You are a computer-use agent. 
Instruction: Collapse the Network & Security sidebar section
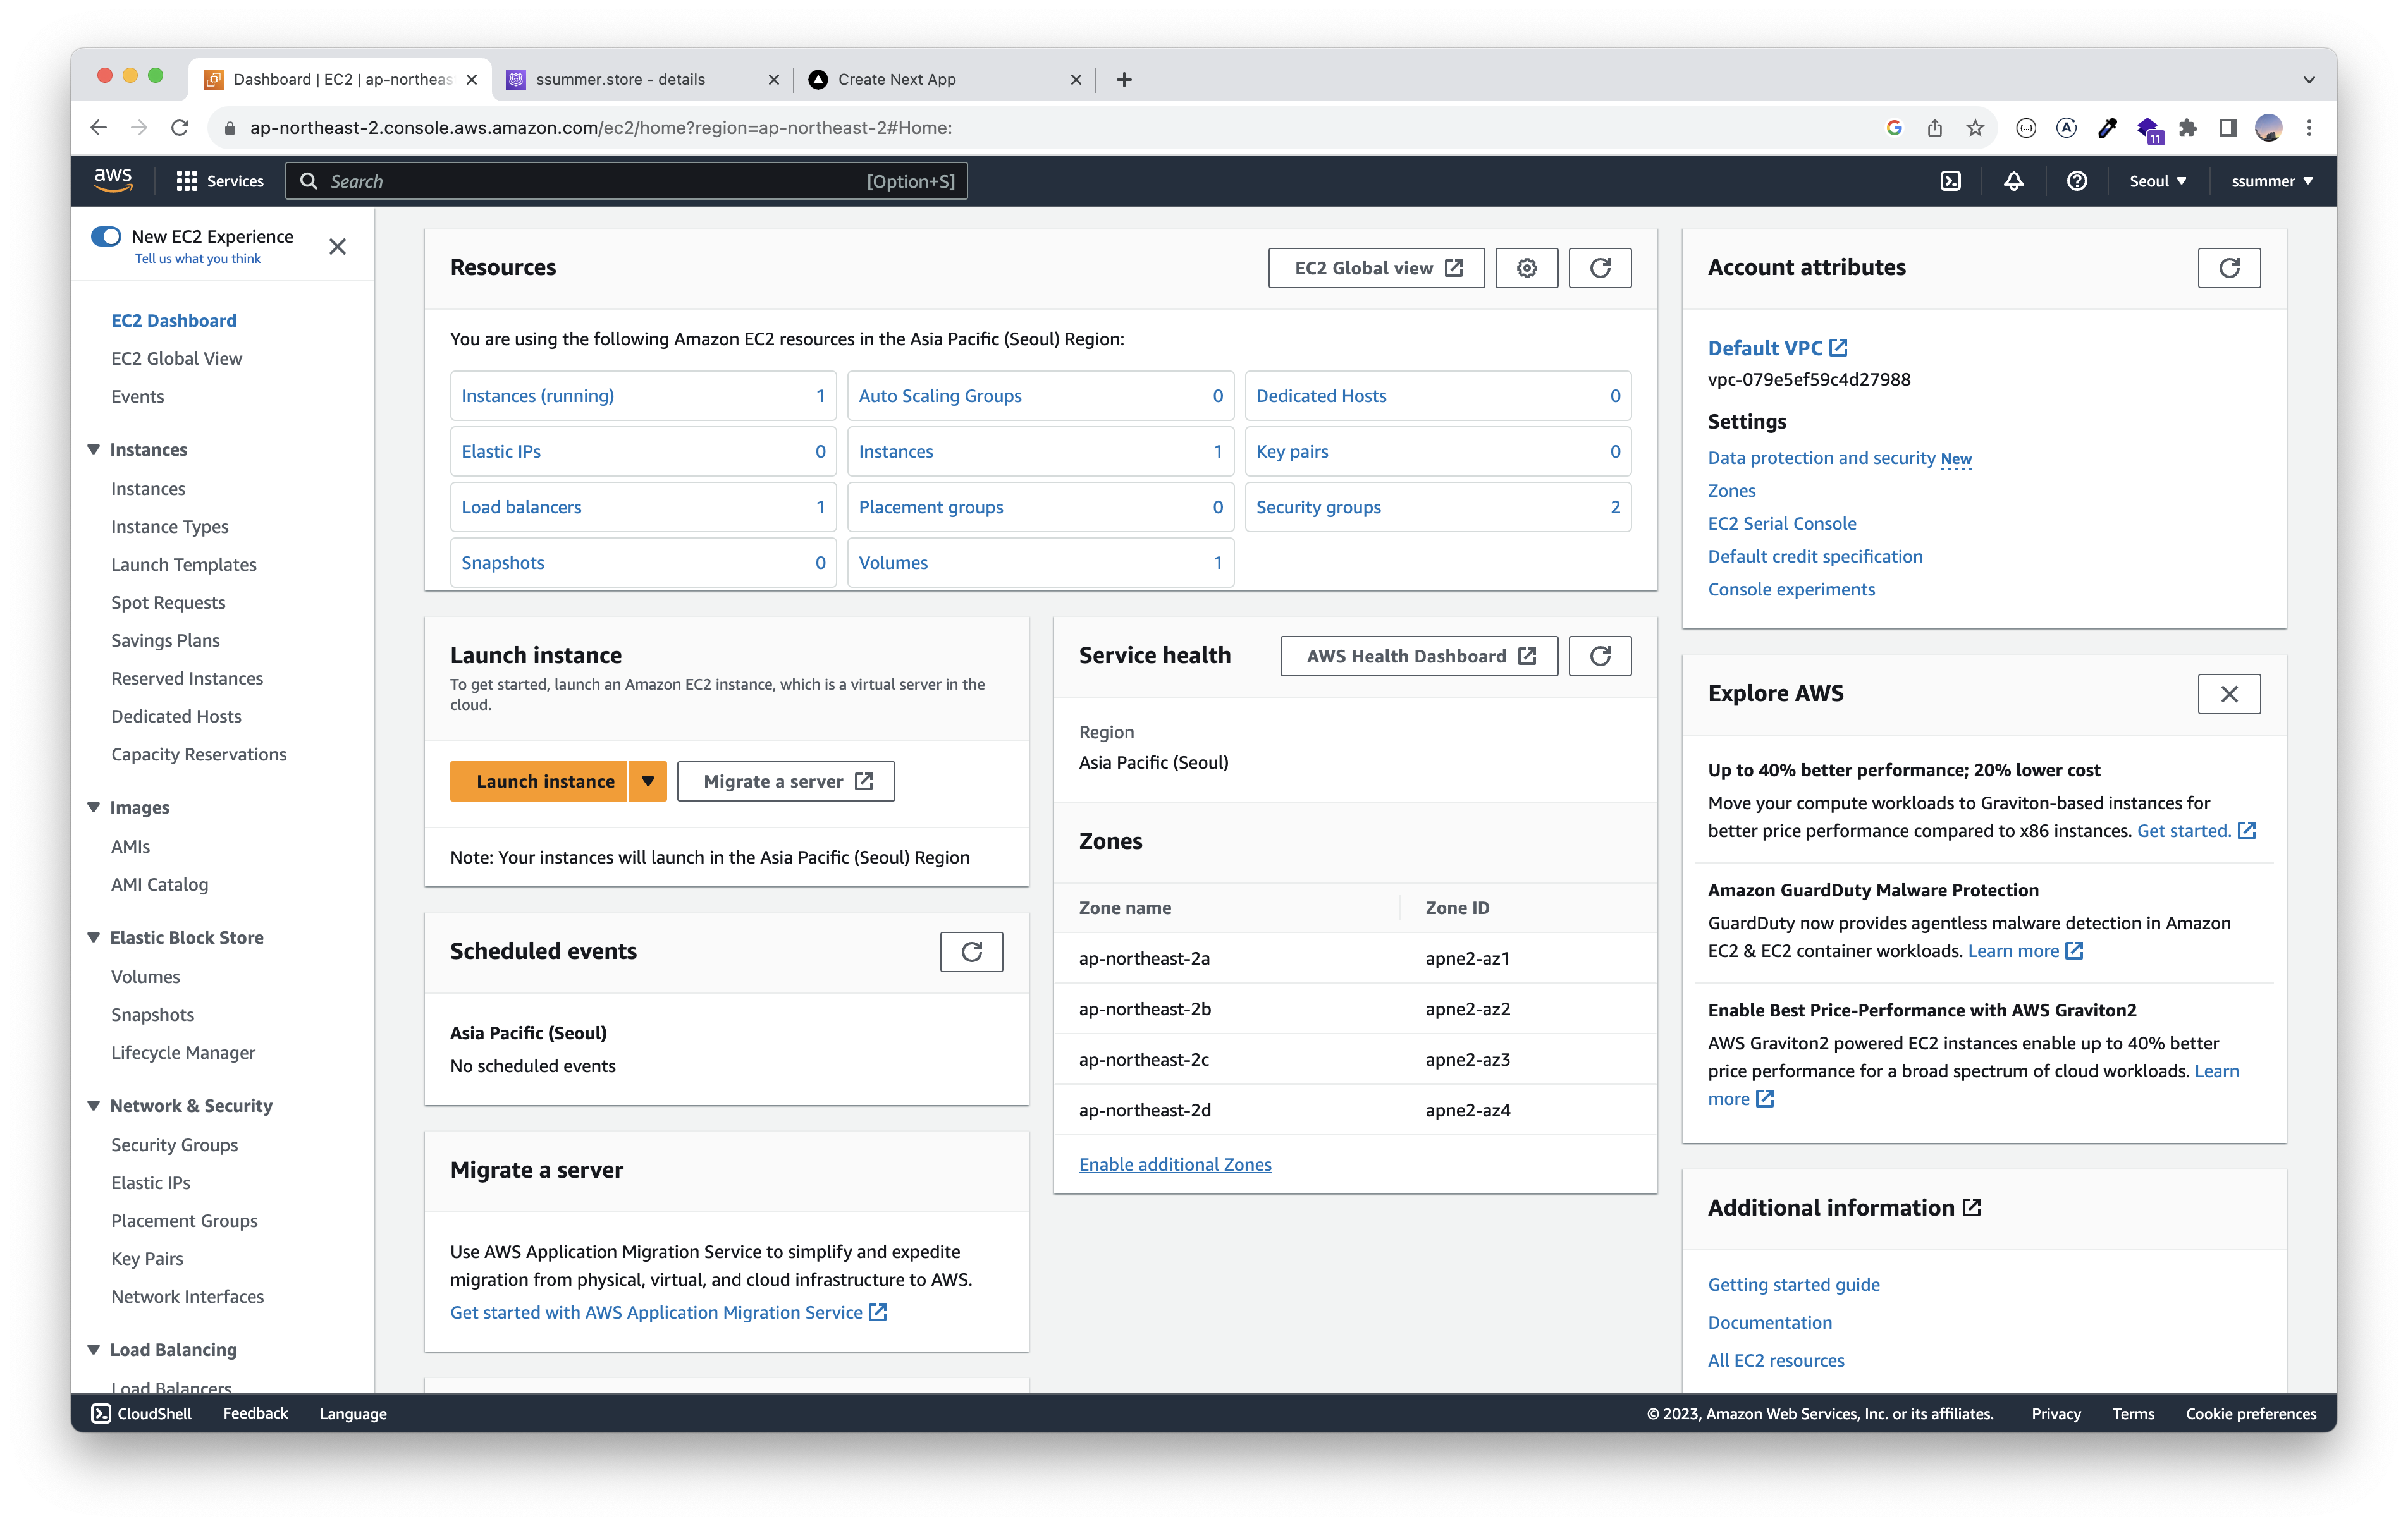pyautogui.click(x=94, y=1106)
